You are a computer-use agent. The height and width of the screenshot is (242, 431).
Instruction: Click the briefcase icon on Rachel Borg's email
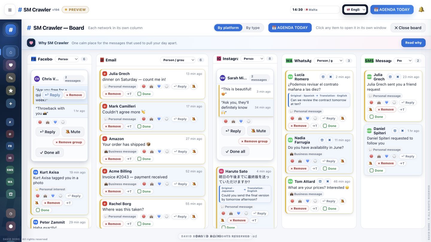[x=151, y=217]
